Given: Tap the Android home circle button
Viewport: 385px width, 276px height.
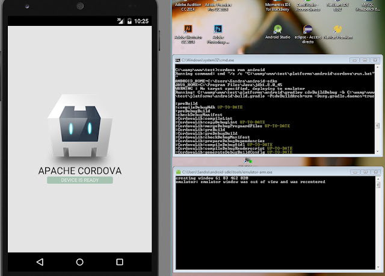Looking at the screenshot, I should coord(79,262).
